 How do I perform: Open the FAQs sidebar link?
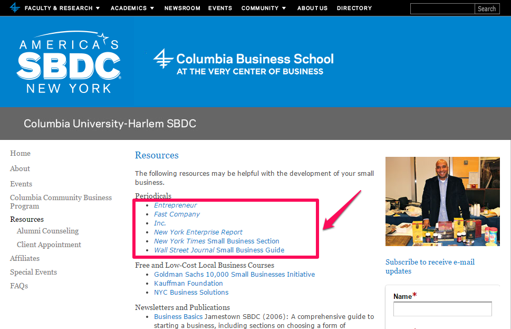[x=19, y=286]
